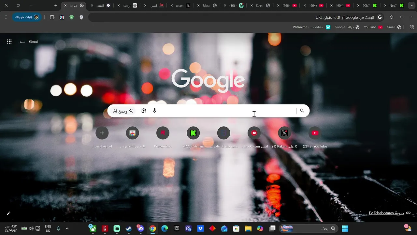The width and height of the screenshot is (417, 235).
Task: Open Steam from the taskbar
Action: pos(129,228)
